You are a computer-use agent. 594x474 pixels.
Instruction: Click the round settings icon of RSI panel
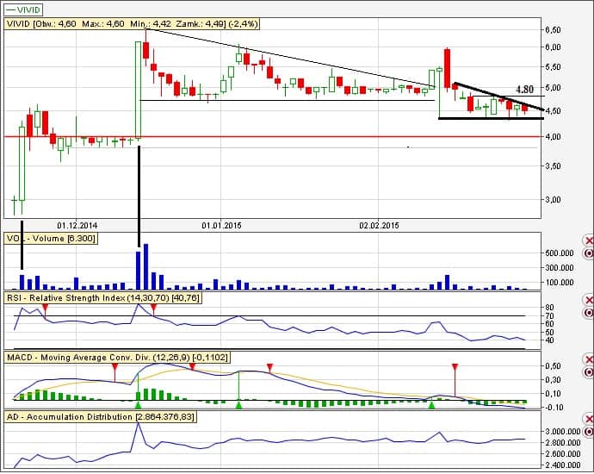(x=589, y=314)
